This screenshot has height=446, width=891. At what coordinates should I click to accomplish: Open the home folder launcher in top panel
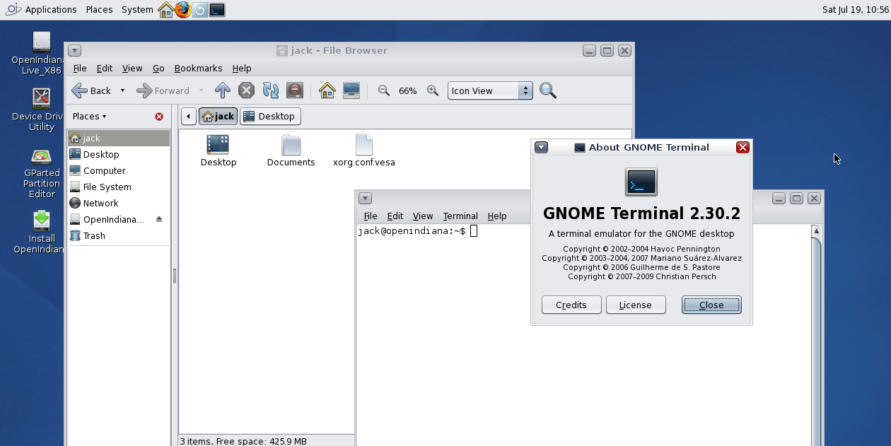166,10
